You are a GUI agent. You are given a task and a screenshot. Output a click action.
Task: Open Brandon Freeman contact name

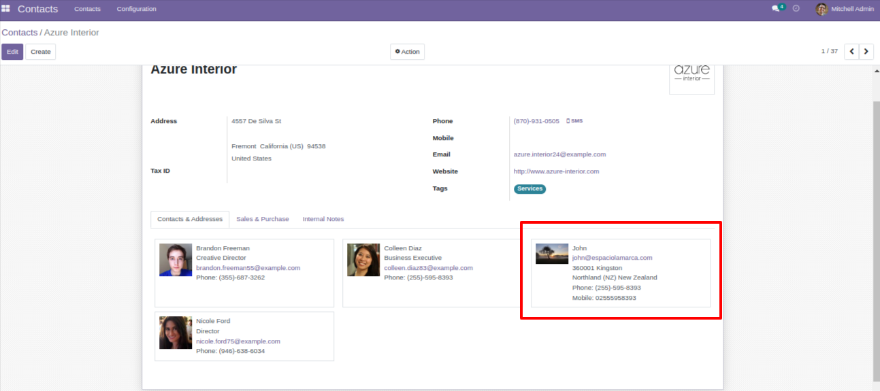(x=223, y=248)
